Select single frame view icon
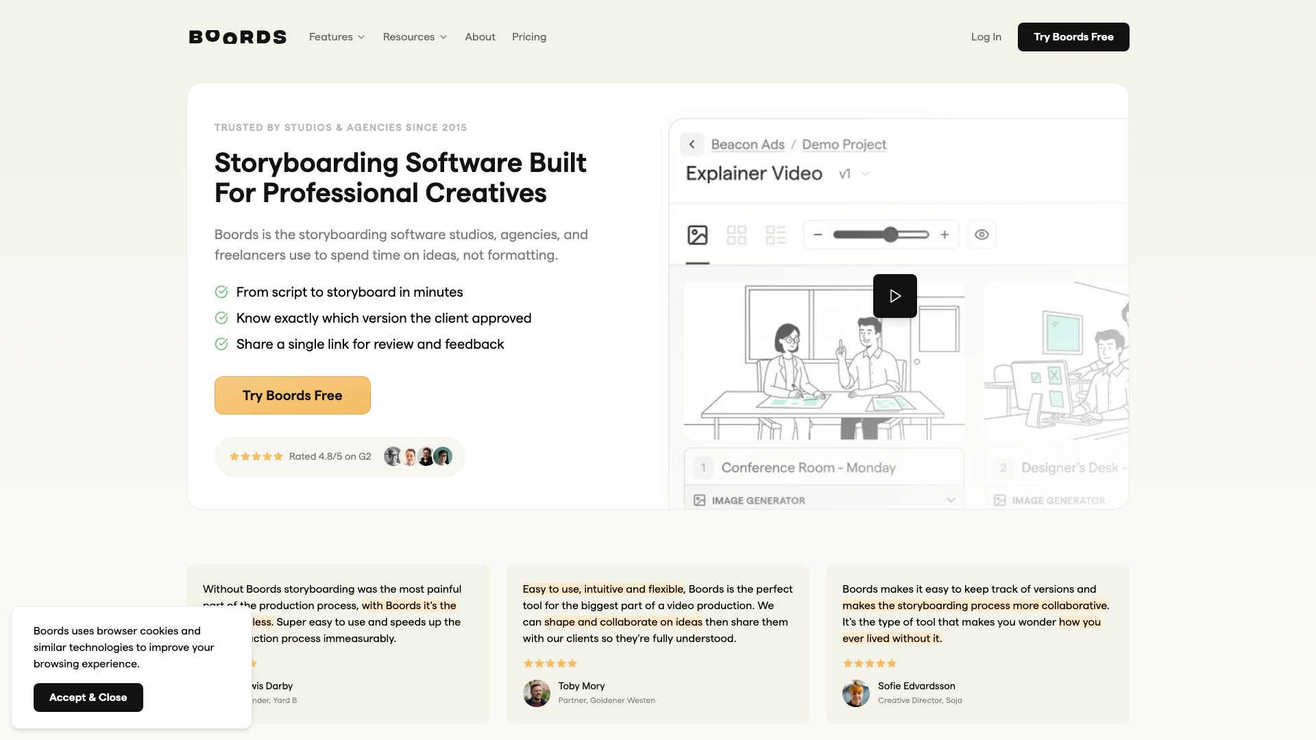This screenshot has height=740, width=1316. [x=697, y=235]
